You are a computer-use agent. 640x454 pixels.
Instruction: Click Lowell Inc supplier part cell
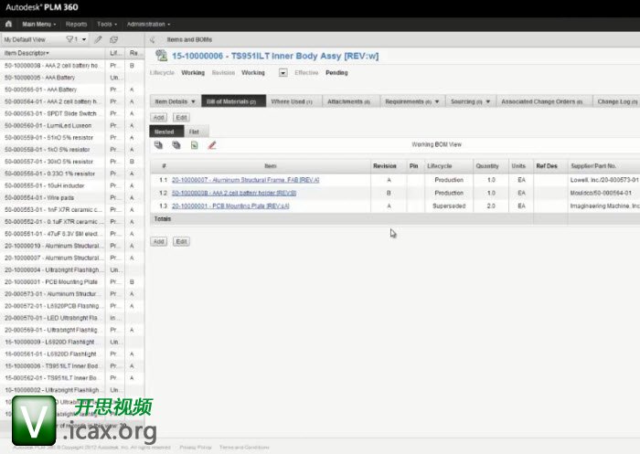point(604,180)
